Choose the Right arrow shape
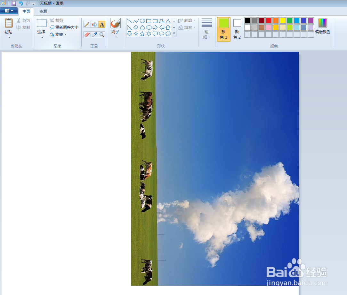The height and width of the screenshot is (295, 347). click(155, 27)
